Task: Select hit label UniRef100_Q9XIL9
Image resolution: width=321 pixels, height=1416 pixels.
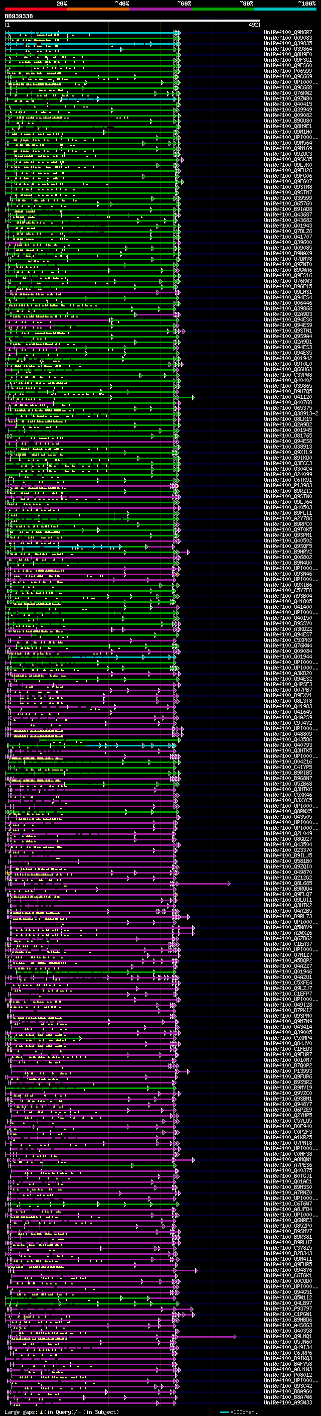Action: [287, 452]
